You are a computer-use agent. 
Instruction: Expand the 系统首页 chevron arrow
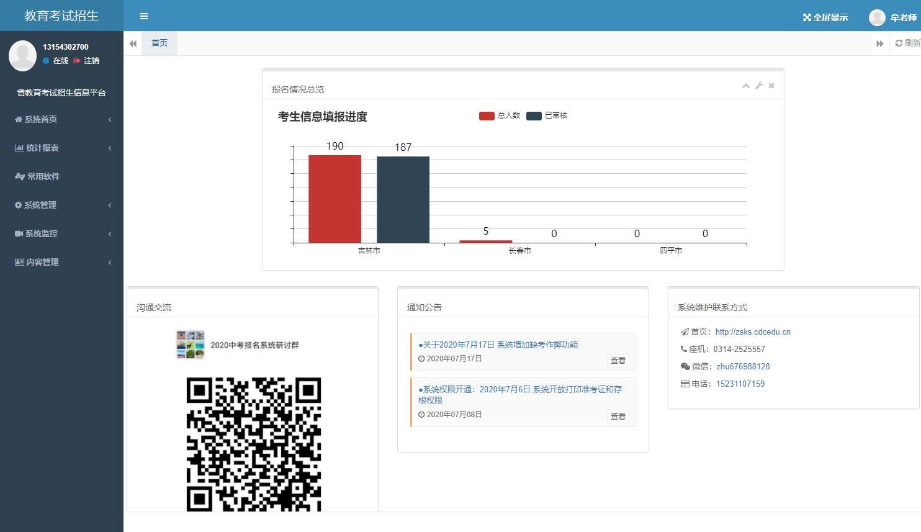click(x=110, y=120)
